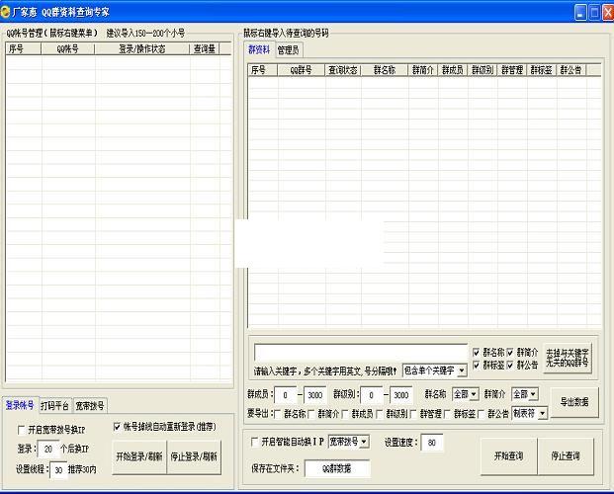Select the 宽带拨号 tab
614x494 pixels.
pos(91,405)
